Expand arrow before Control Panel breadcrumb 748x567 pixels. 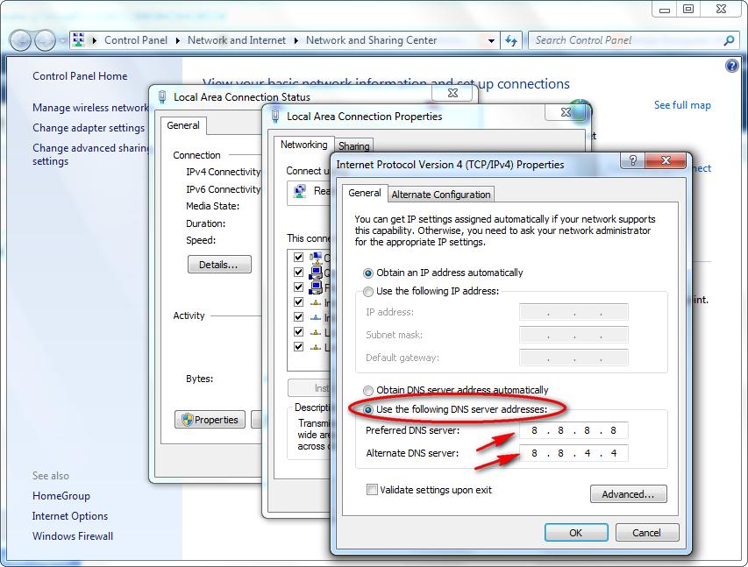pyautogui.click(x=95, y=40)
